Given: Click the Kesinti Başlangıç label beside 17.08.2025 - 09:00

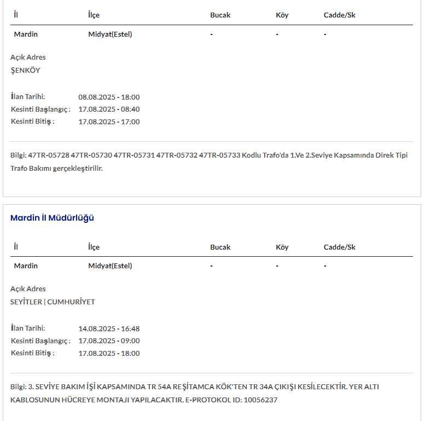Looking at the screenshot, I should pyautogui.click(x=40, y=341).
